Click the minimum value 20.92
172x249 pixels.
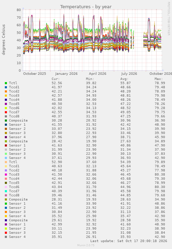pyautogui.click(x=91, y=121)
